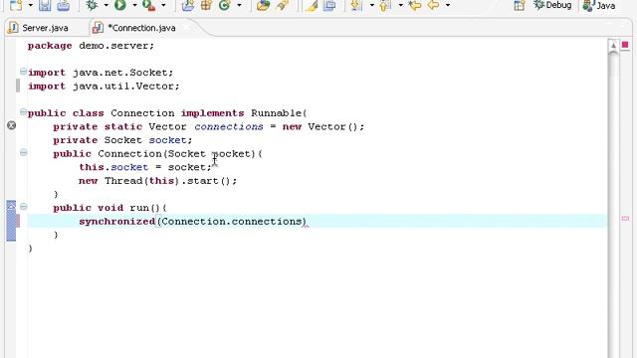This screenshot has width=637, height=358.
Task: Click the Open Perspective icon
Action: tap(520, 5)
